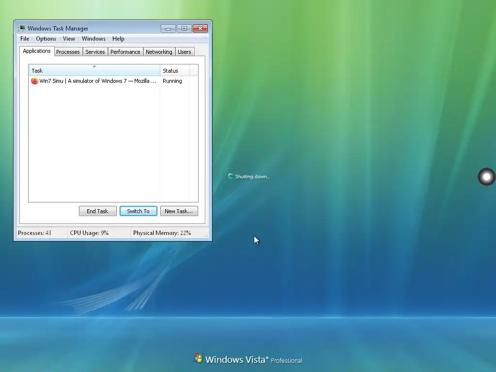
Task: Click the Switch To button
Action: tap(138, 211)
